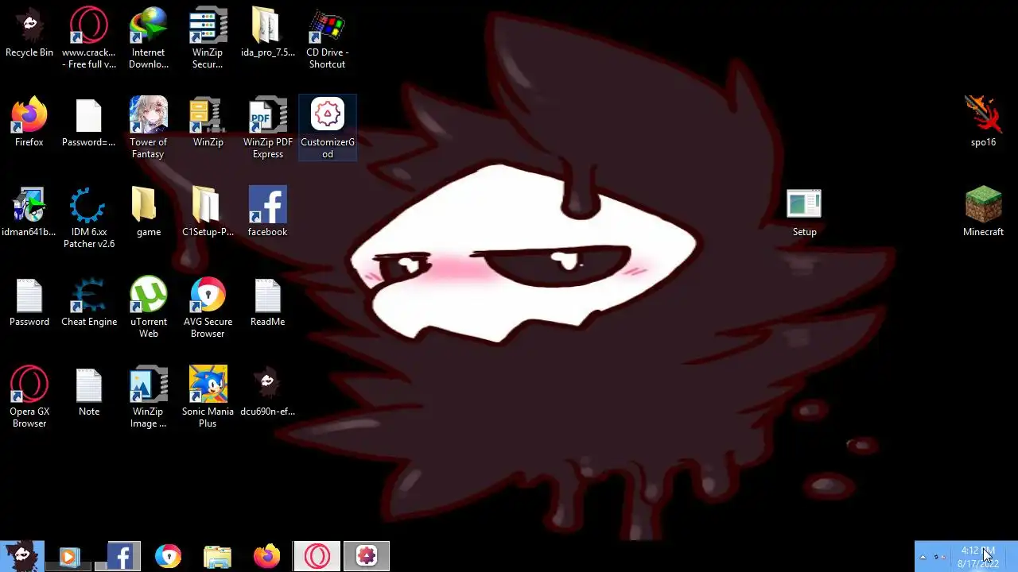Open the taskbar clock showing 8/17/2022
The image size is (1018, 572).
[977, 557]
